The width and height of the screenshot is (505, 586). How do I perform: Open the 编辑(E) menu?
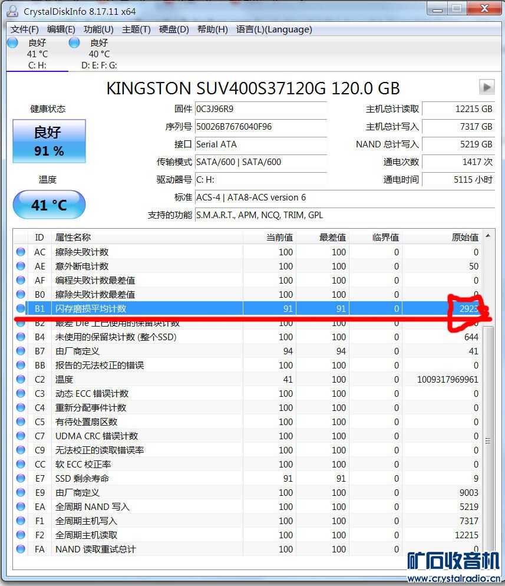61,29
